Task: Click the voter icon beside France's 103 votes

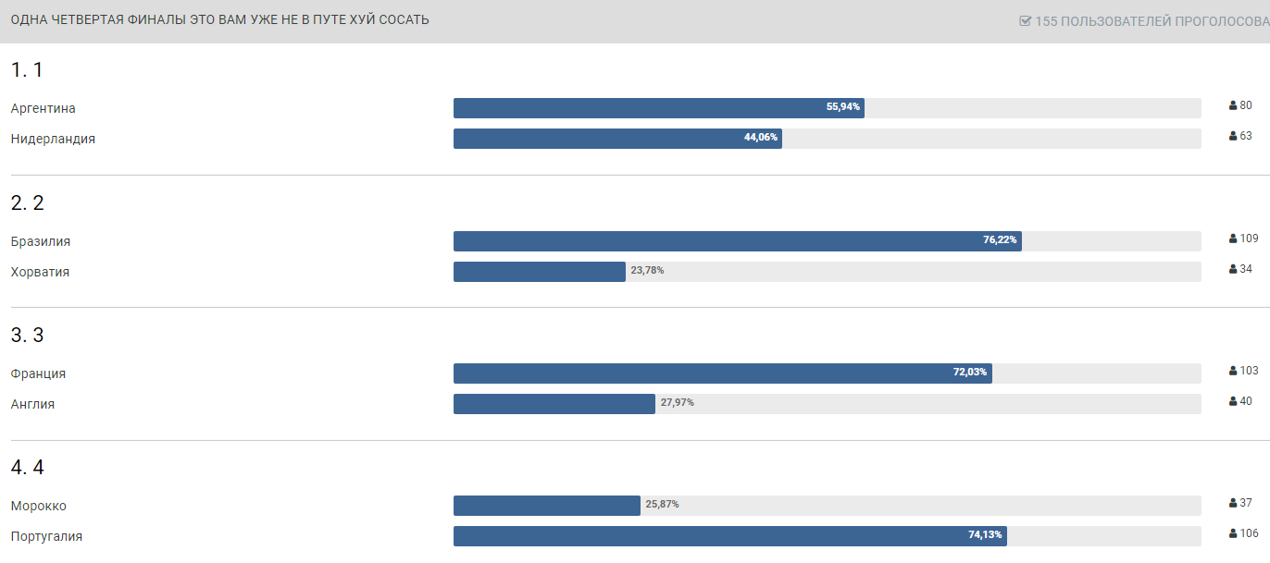Action: coord(1233,371)
